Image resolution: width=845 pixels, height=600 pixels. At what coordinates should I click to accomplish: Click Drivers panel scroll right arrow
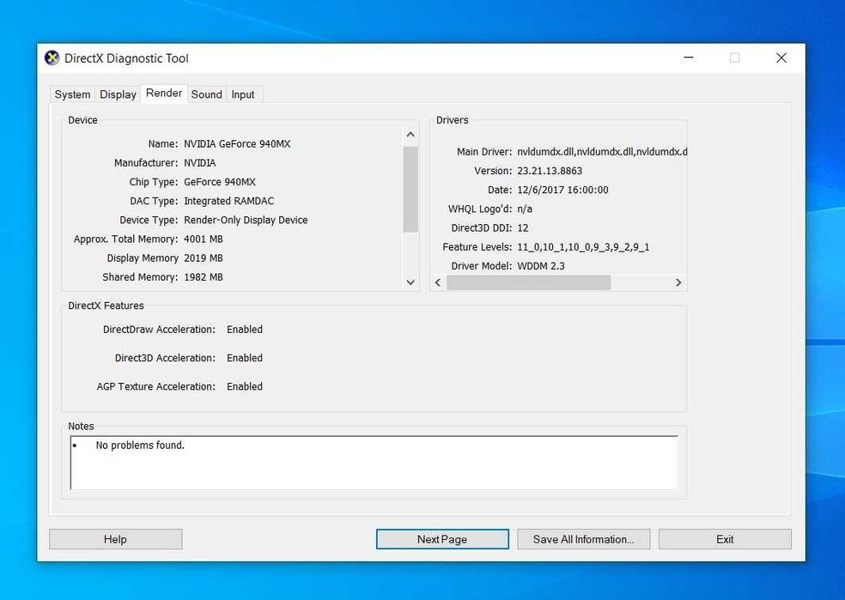pos(678,282)
